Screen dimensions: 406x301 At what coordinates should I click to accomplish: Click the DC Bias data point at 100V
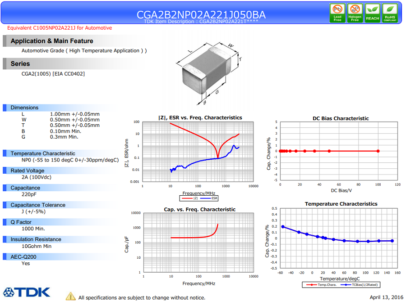[x=378, y=151]
